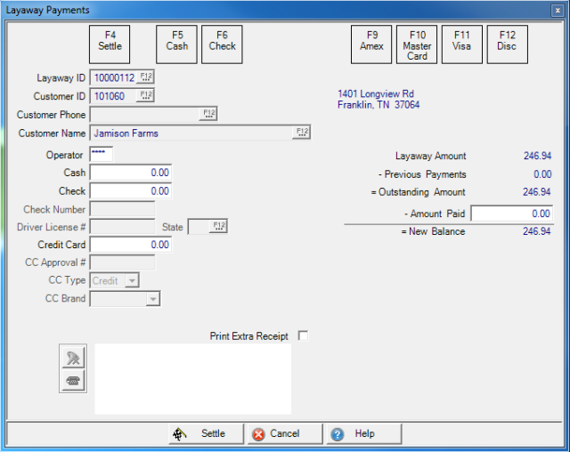Select the F5 Cash payment button
This screenshot has height=452, width=570.
tap(177, 44)
